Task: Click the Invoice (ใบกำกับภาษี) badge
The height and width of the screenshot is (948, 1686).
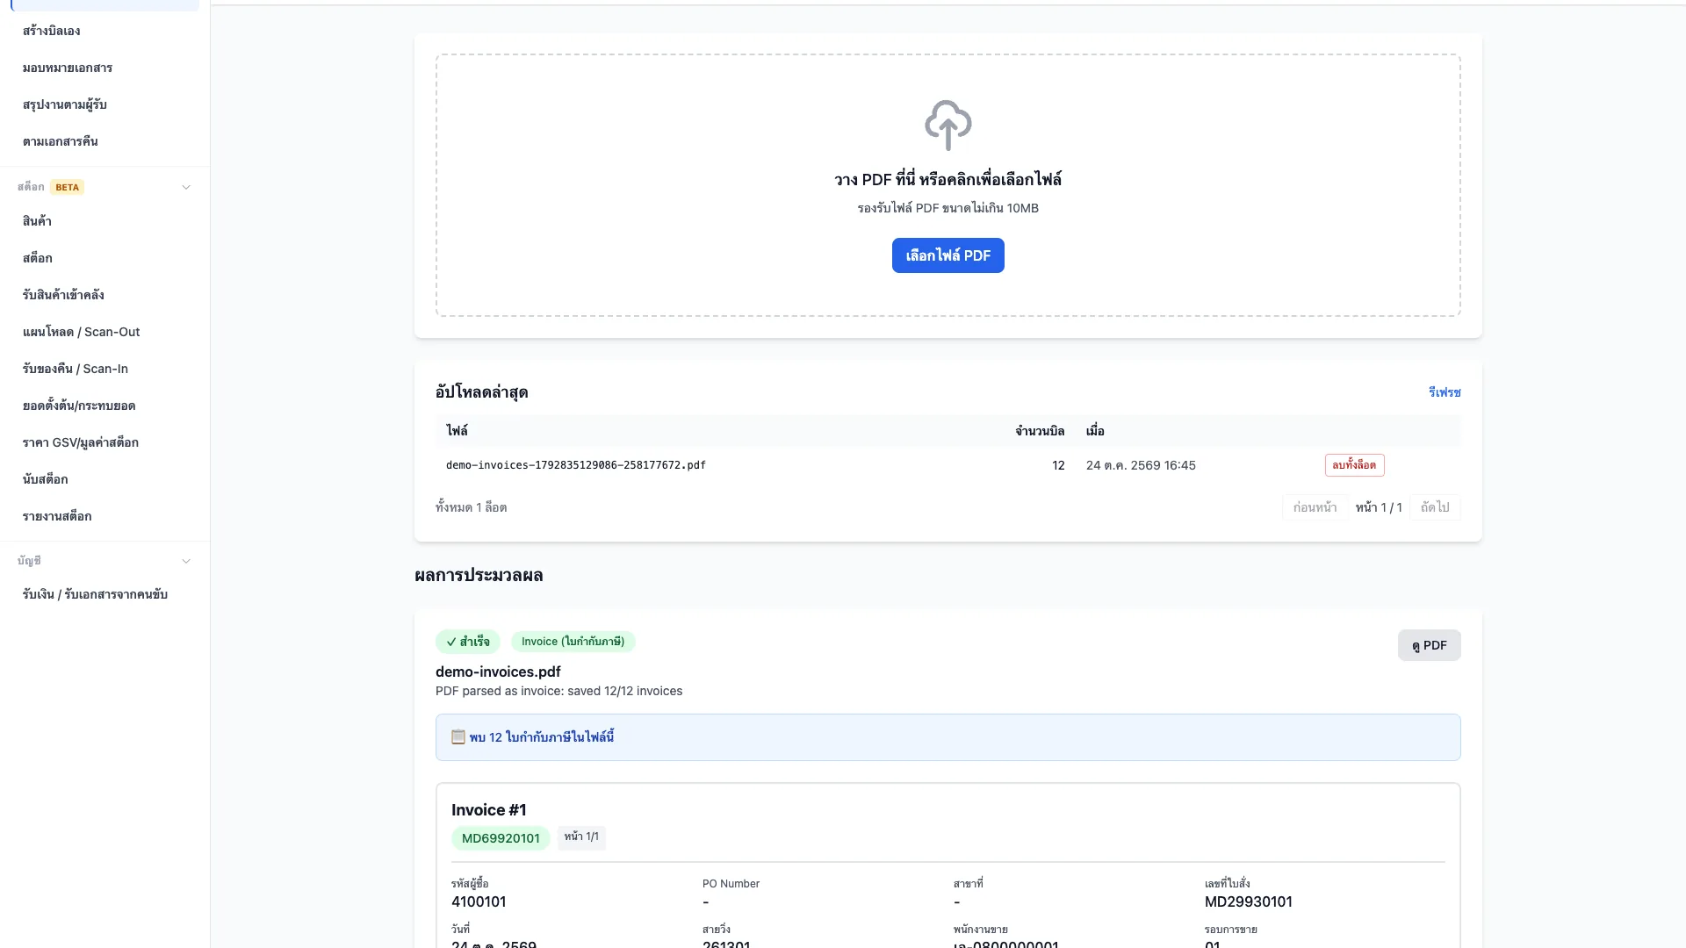Action: pos(573,642)
